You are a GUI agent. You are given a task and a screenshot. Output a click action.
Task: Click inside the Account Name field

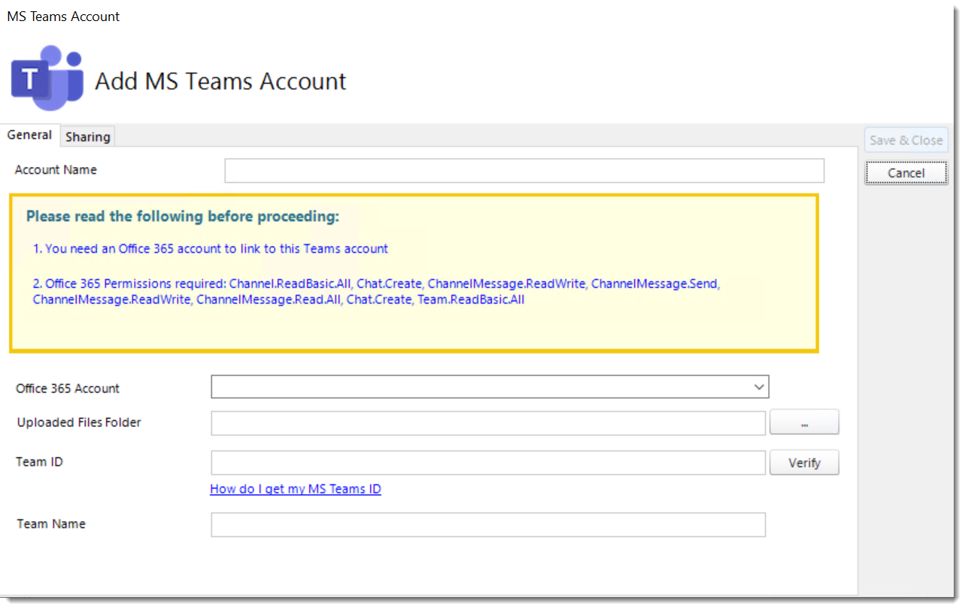point(524,170)
